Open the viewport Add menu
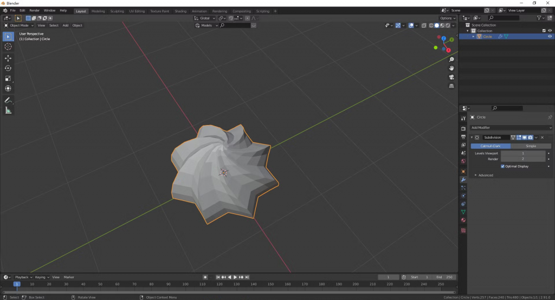The height and width of the screenshot is (300, 555). (66, 25)
